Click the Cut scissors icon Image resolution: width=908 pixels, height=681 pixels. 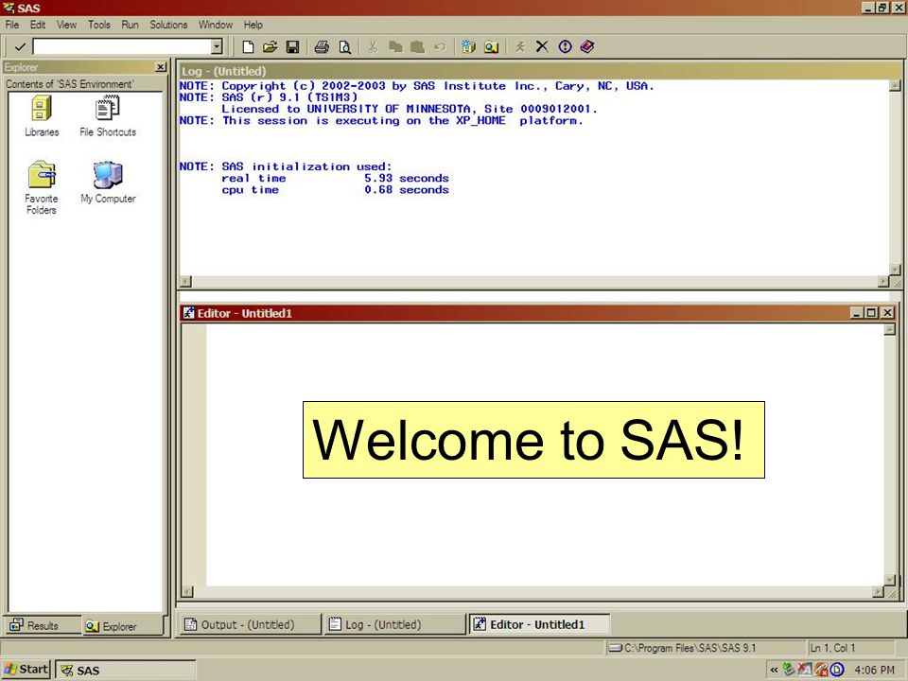pyautogui.click(x=373, y=47)
